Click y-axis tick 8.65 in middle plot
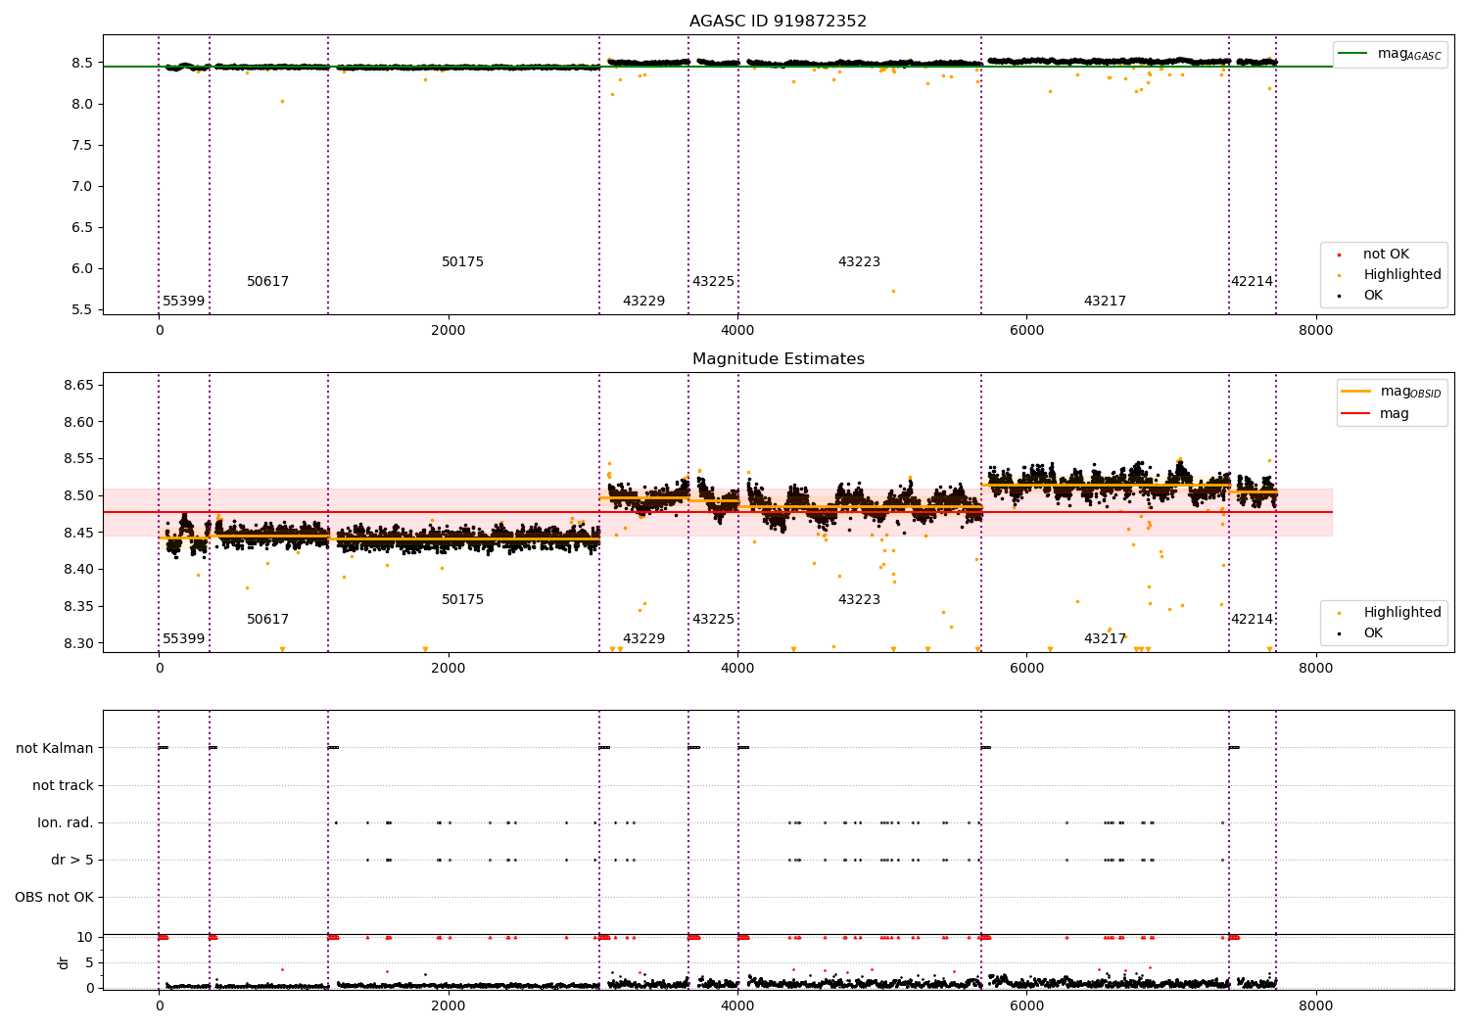 click(78, 385)
